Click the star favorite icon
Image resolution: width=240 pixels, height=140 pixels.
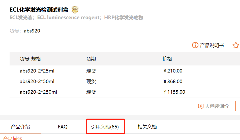236,45
